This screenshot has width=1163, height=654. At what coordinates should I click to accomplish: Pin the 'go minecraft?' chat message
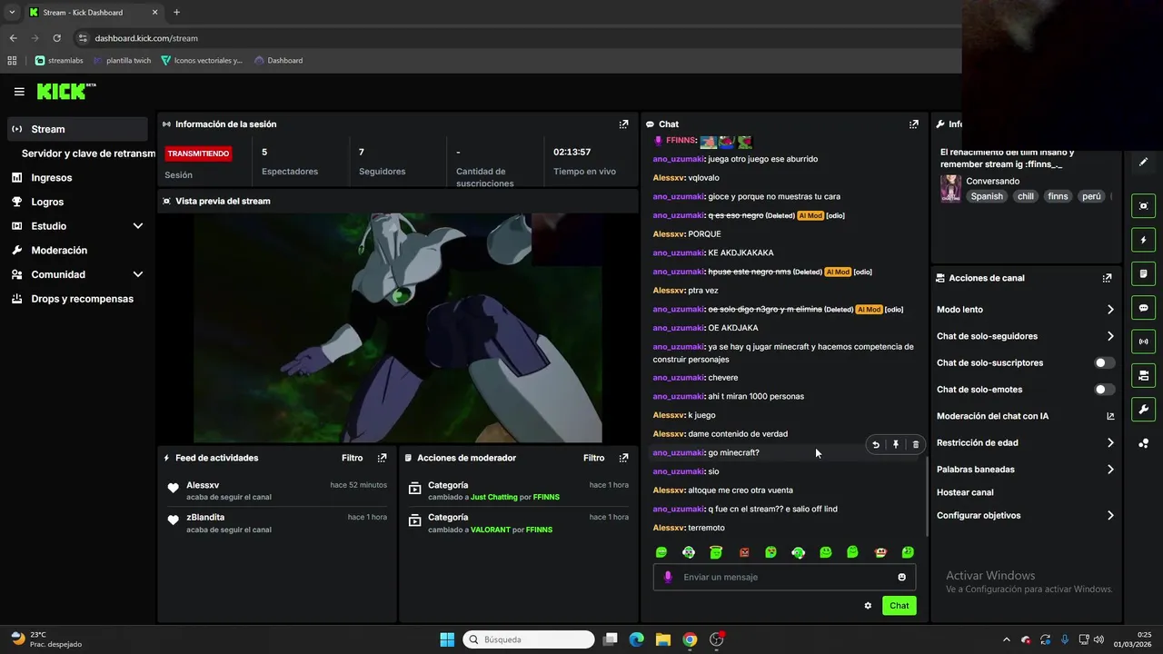click(x=896, y=445)
